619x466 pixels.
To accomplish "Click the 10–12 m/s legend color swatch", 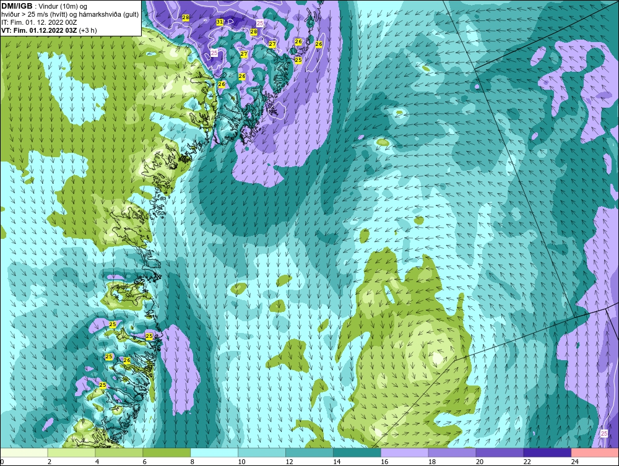I will [262, 452].
